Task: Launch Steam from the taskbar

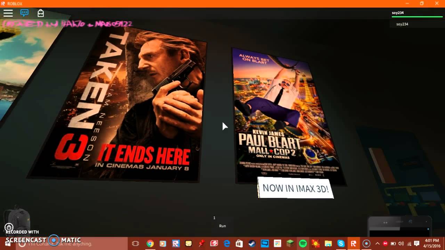Action: pyautogui.click(x=252, y=244)
